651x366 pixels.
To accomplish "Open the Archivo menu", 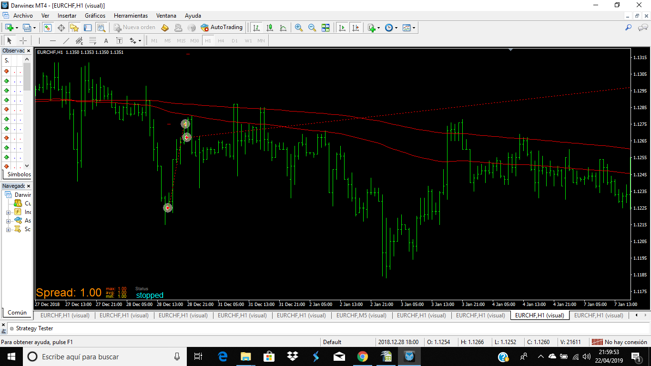I will click(x=23, y=16).
